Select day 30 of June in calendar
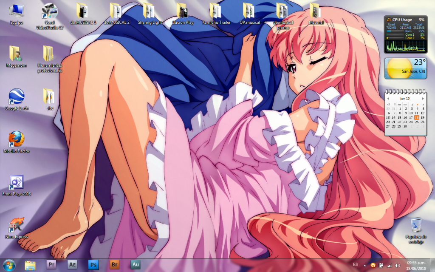 (405, 126)
